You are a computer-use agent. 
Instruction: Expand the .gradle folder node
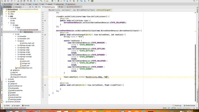coord(6,12)
